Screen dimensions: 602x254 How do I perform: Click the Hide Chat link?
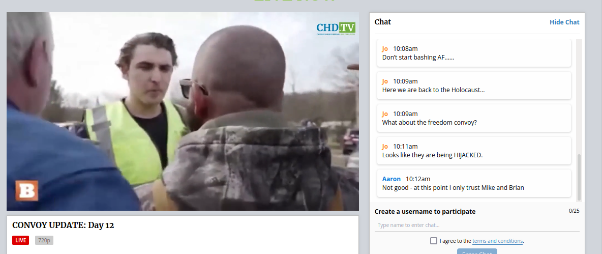coord(564,22)
